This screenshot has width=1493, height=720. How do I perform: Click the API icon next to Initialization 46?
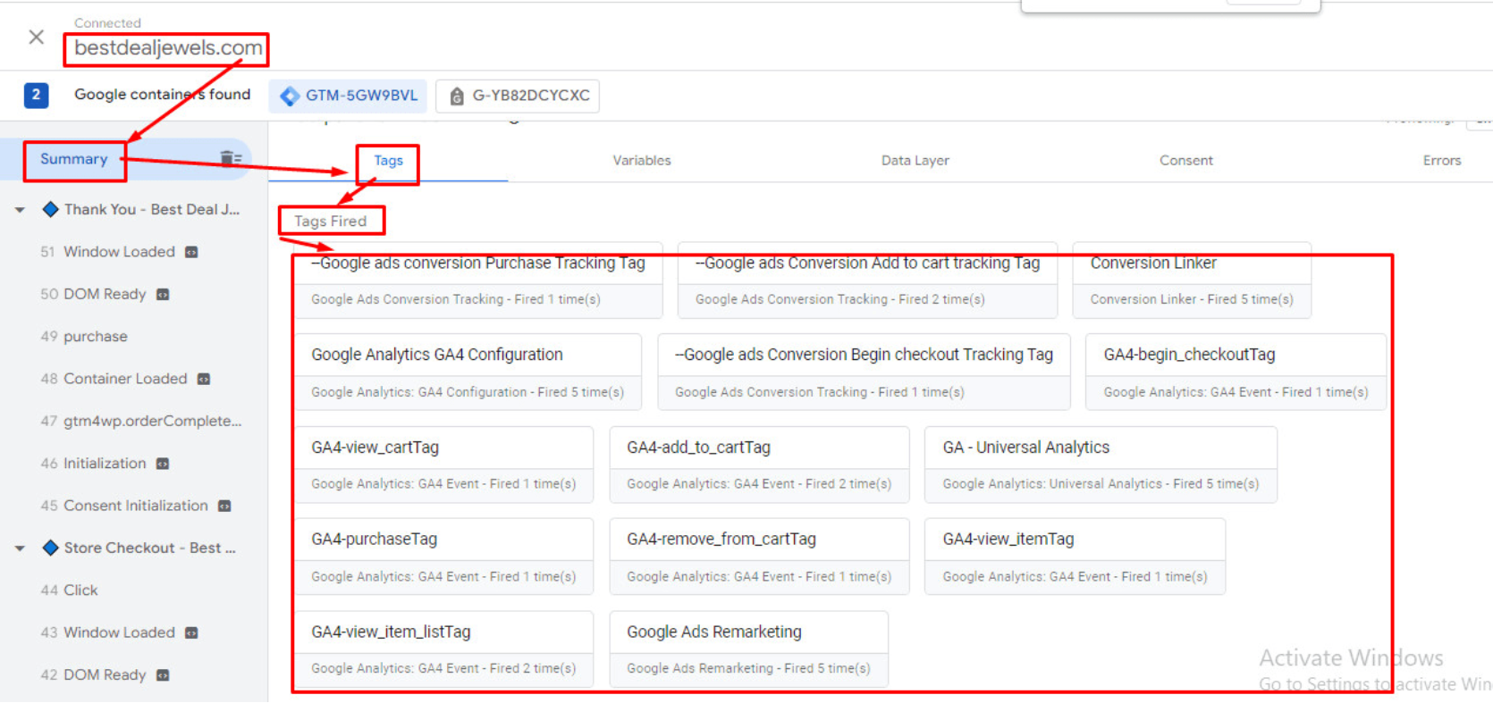coord(163,464)
